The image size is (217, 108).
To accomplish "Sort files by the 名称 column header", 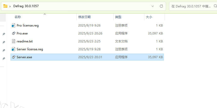I will tap(18, 17).
